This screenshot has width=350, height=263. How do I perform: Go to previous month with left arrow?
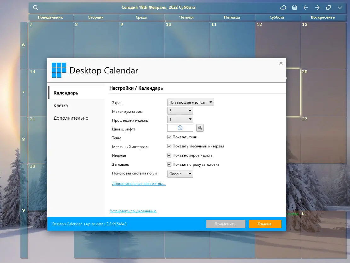pyautogui.click(x=306, y=8)
